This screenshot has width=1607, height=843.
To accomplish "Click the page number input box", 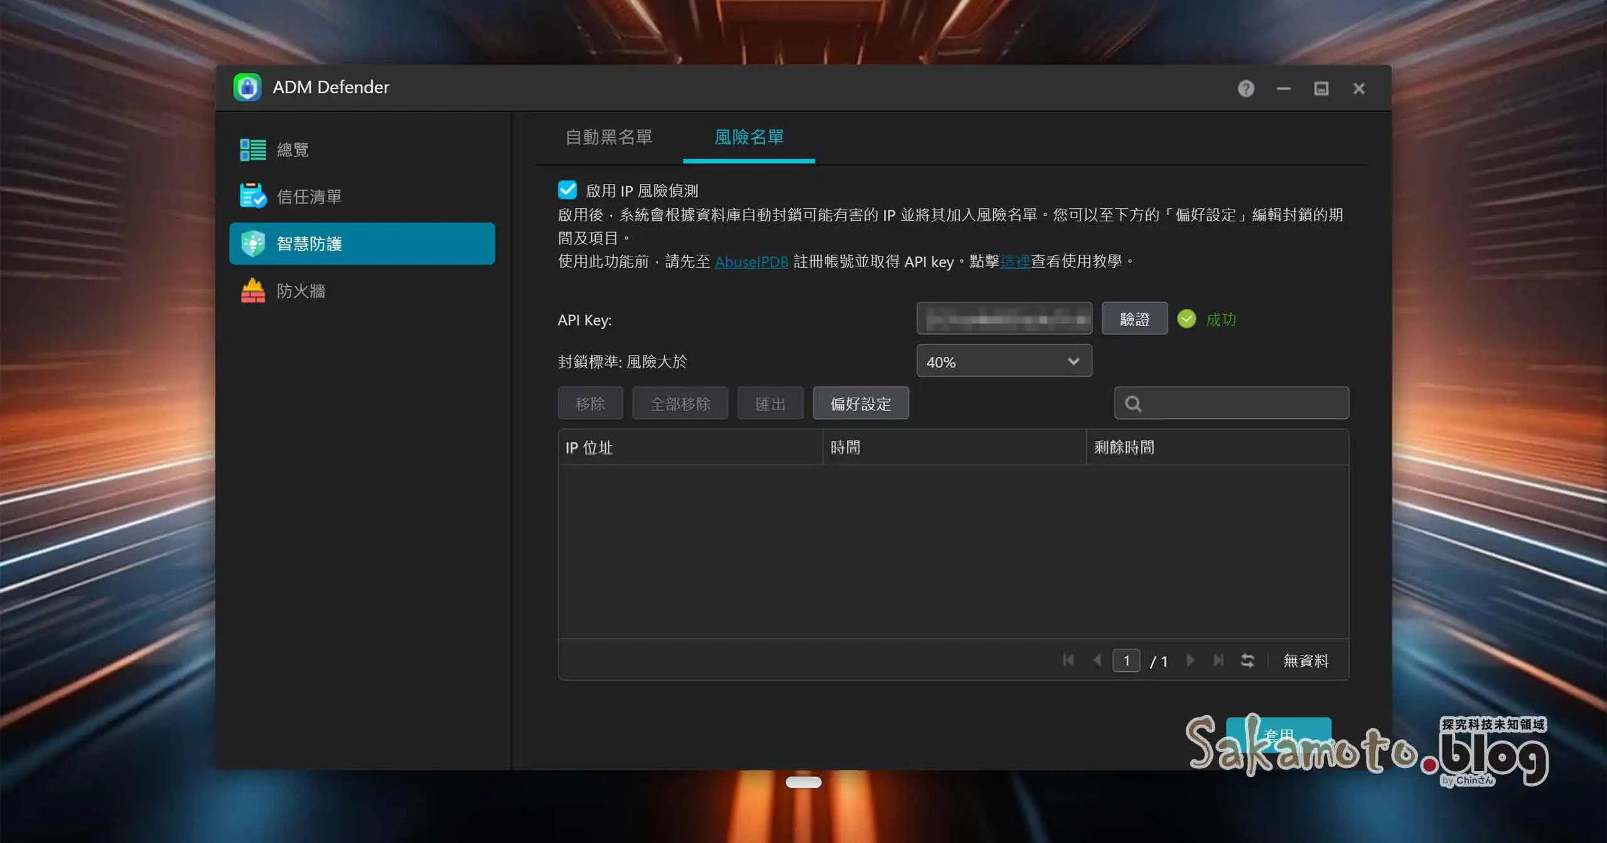I will (x=1126, y=660).
